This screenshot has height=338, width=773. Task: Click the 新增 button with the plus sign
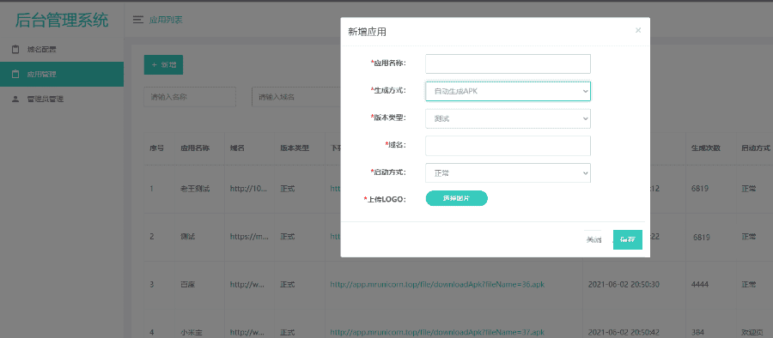[163, 64]
